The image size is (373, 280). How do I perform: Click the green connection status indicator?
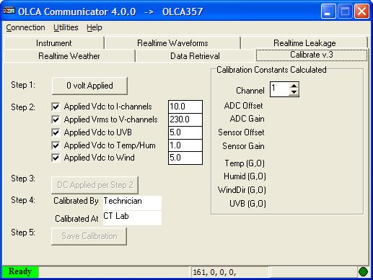coord(363,272)
